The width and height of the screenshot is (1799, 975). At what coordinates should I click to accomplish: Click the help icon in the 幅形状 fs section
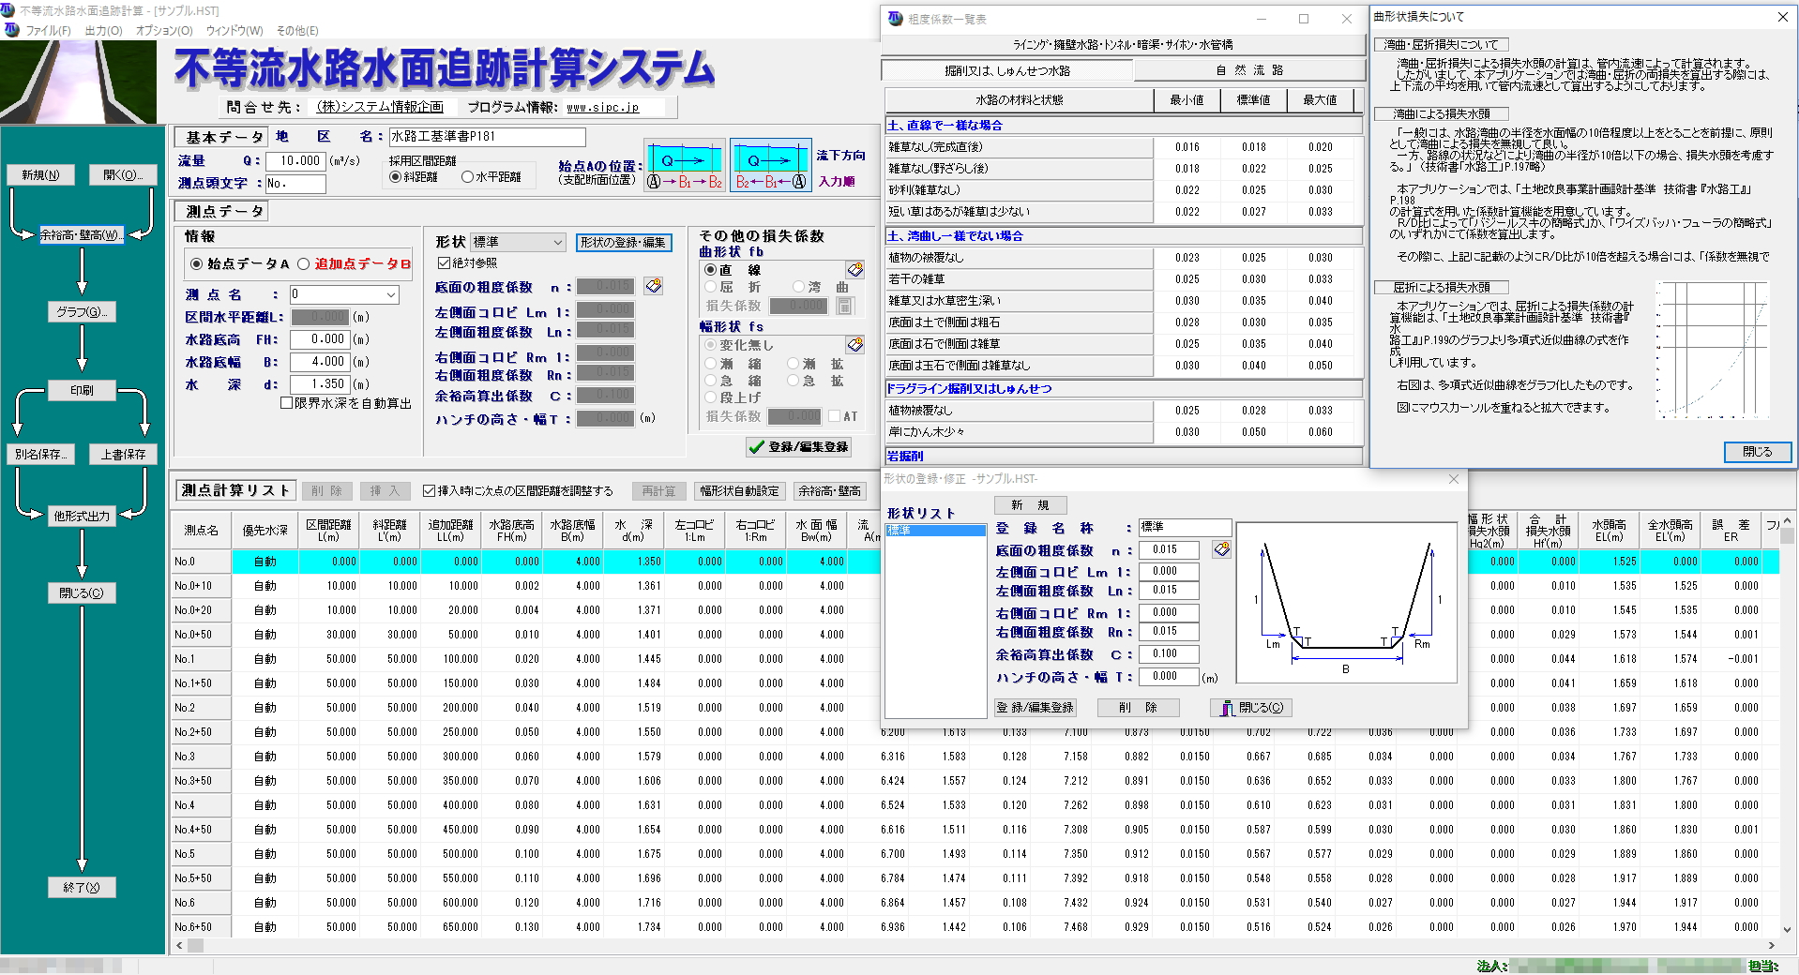(854, 345)
